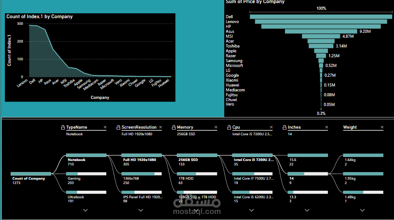Viewport: 394px width, 220px height.
Task: Toggle the lock icon beside ScreenResolution
Action: coord(118,127)
